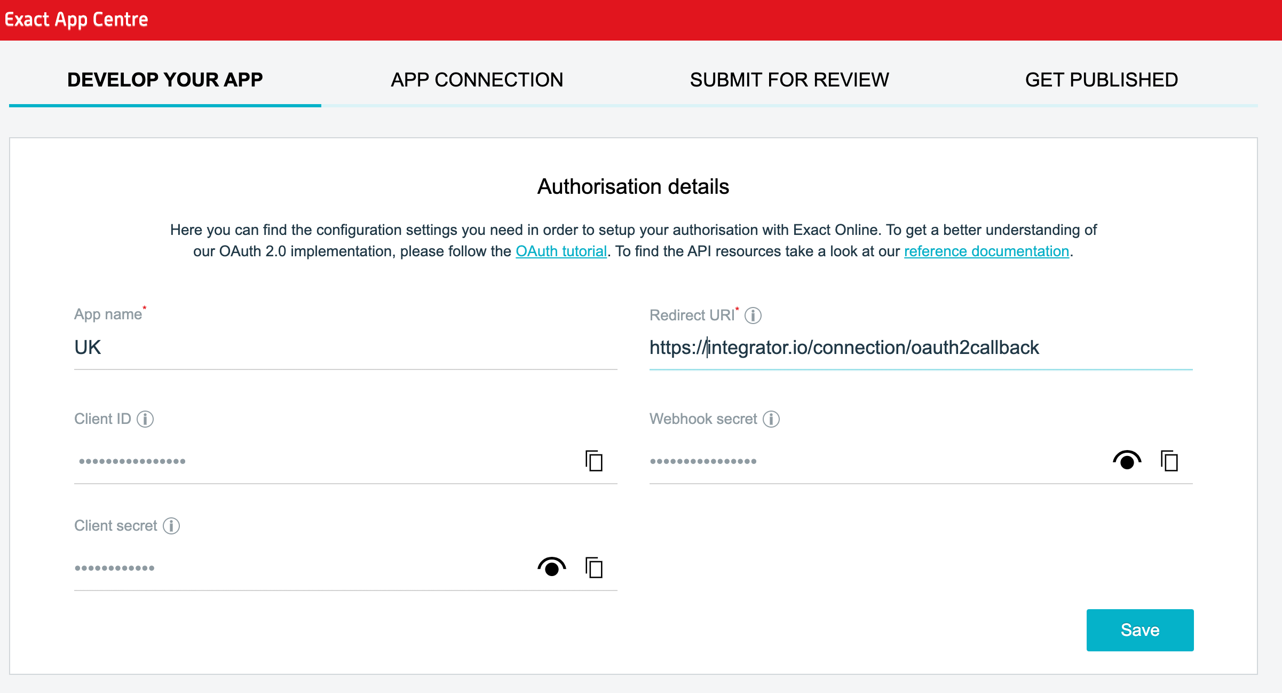1282x693 pixels.
Task: Open the OAuth tutorial link
Action: click(561, 251)
